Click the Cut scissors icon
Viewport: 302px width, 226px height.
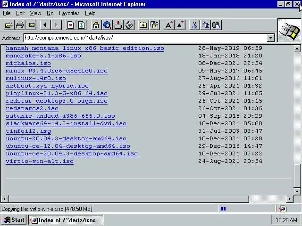194,25
